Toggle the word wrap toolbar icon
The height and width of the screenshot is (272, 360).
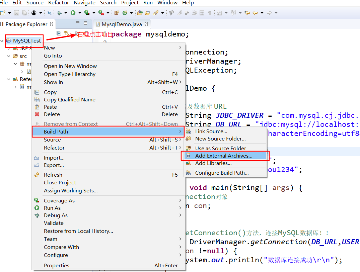coord(195,13)
